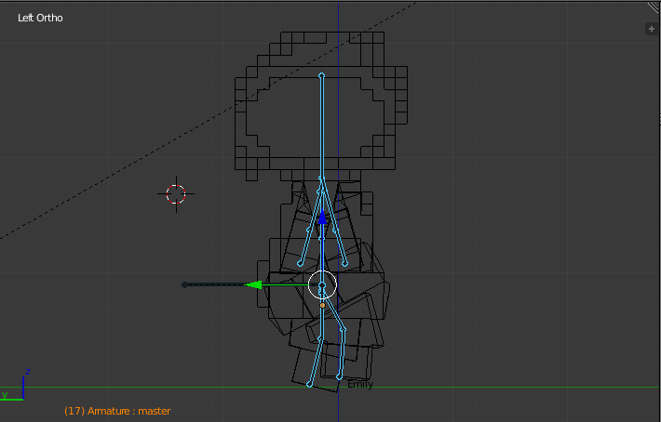Click the 3D cursor crosshair

[176, 194]
